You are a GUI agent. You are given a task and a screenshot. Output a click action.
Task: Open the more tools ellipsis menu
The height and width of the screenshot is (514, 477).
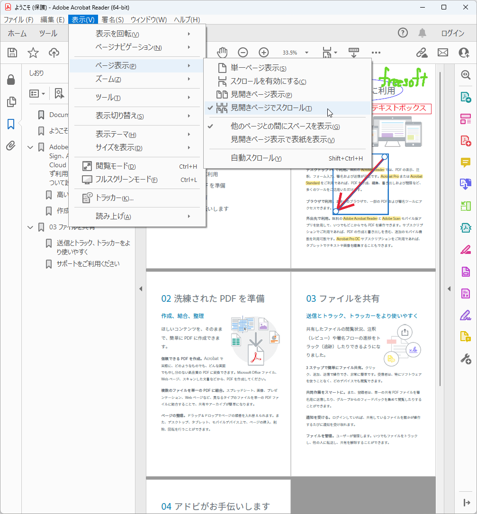pos(376,53)
